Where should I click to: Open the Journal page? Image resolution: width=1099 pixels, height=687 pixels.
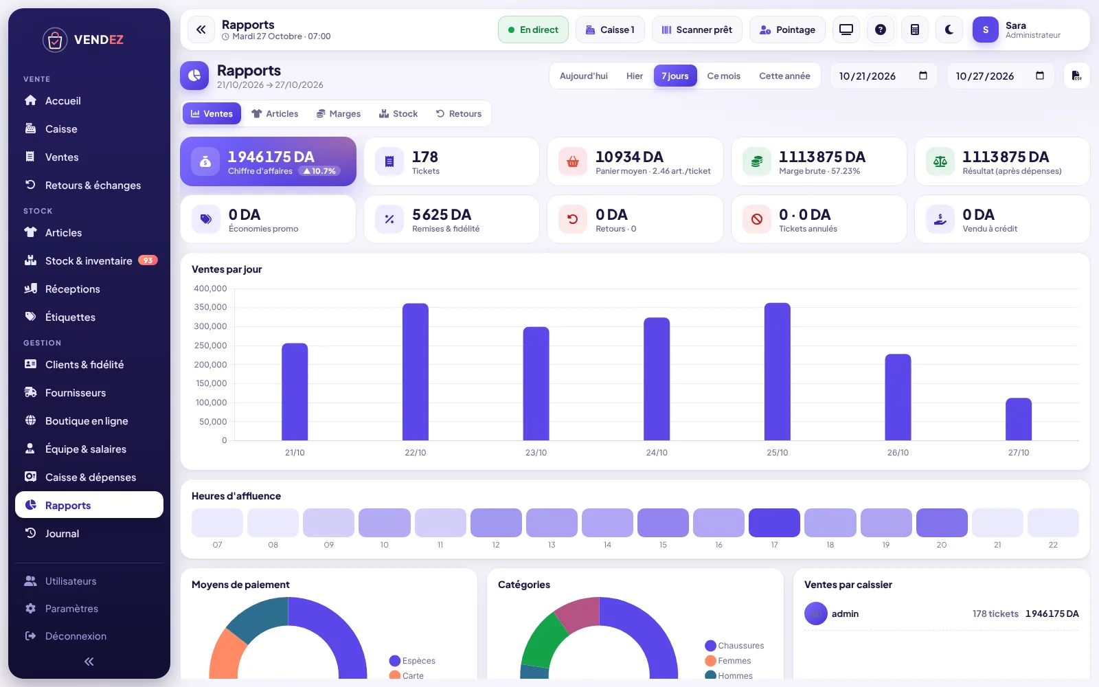click(89, 534)
